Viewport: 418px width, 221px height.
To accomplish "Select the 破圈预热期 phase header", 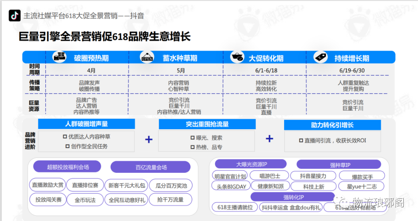I will point(91,58).
